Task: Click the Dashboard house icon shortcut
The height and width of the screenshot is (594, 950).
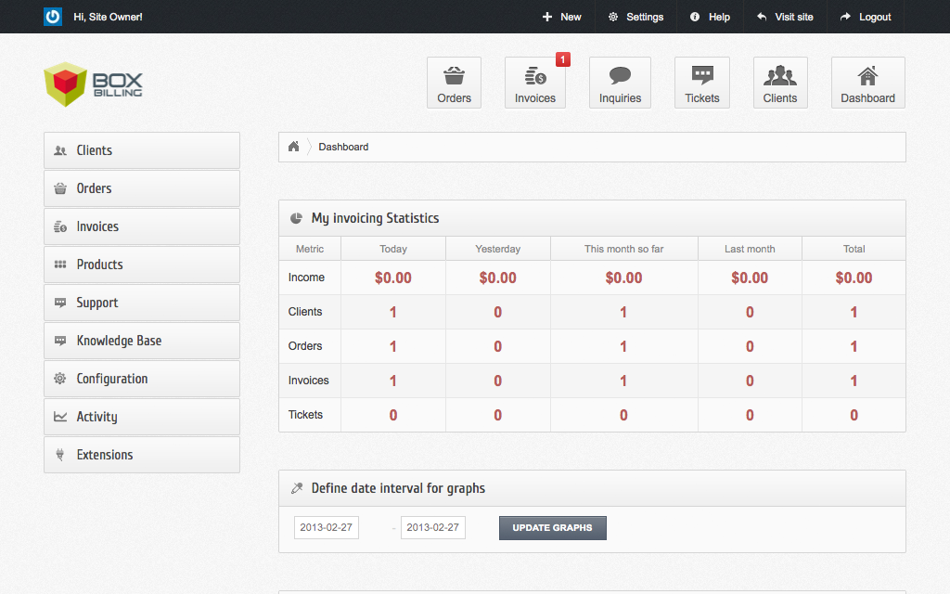Action: pos(867,83)
